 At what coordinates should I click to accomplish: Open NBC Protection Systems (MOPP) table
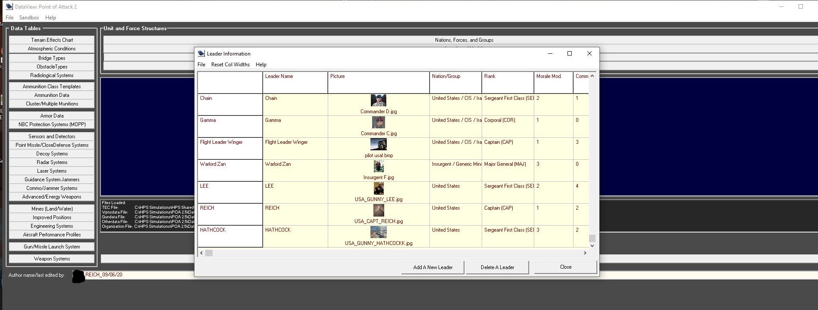pyautogui.click(x=52, y=124)
